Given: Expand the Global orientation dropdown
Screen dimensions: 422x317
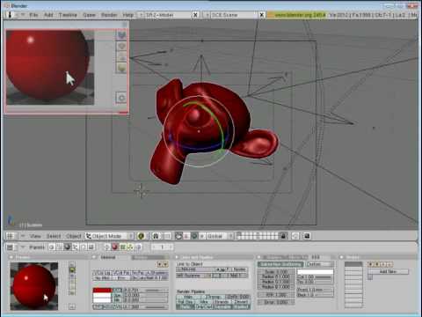Looking at the screenshot, I should [220, 236].
